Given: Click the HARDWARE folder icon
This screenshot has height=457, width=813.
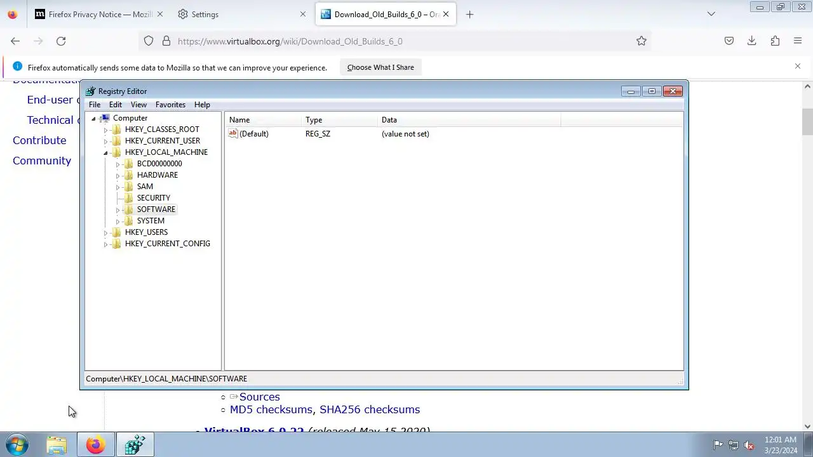Looking at the screenshot, I should (x=129, y=175).
